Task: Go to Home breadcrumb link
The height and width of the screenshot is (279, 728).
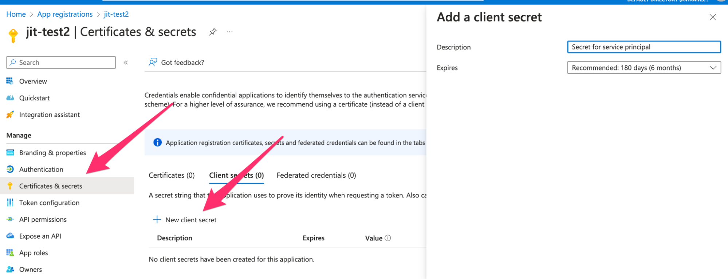Action: coord(16,14)
